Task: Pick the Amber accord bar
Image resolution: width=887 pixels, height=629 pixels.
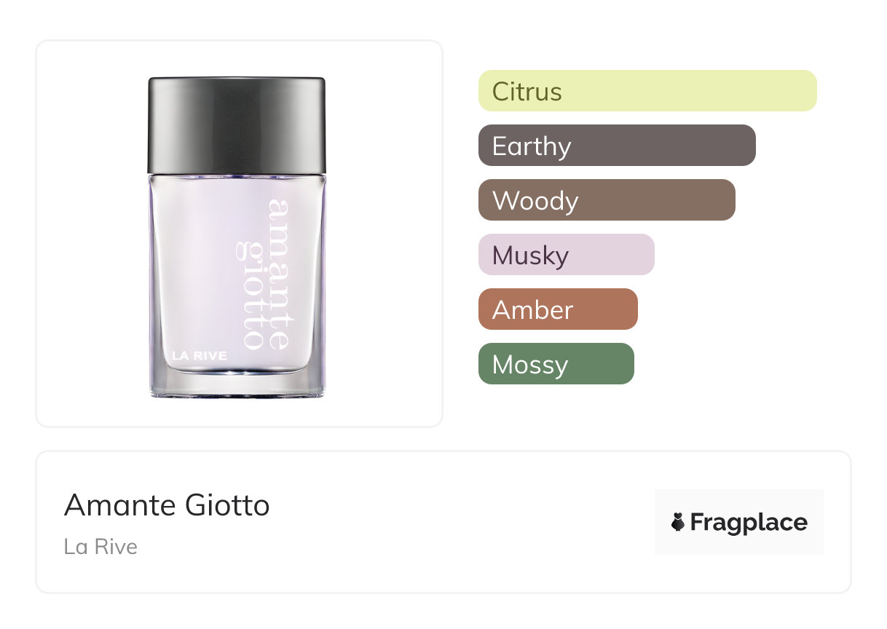Action: pos(558,309)
